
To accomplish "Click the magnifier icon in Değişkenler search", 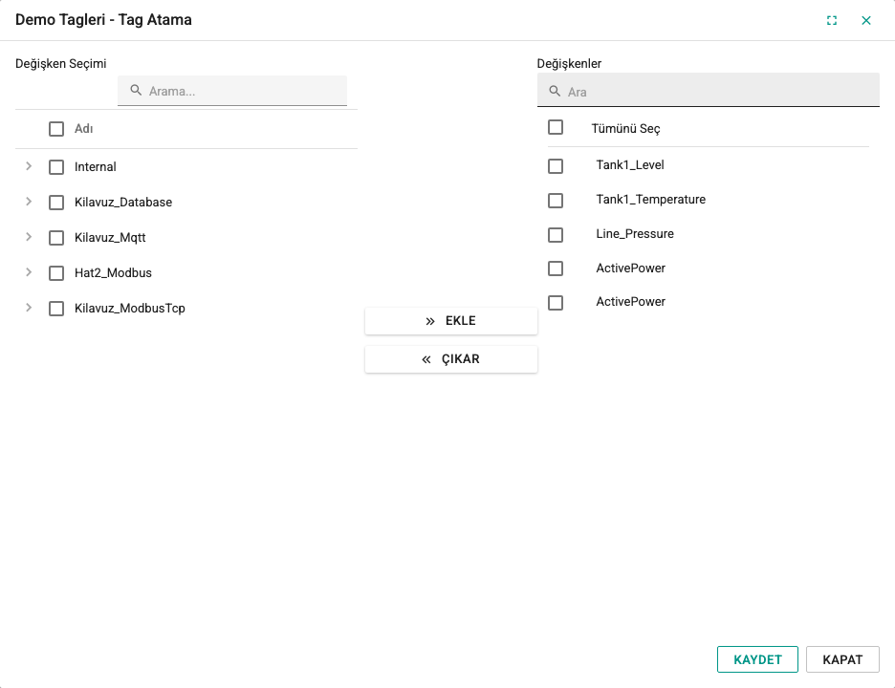I will point(555,92).
